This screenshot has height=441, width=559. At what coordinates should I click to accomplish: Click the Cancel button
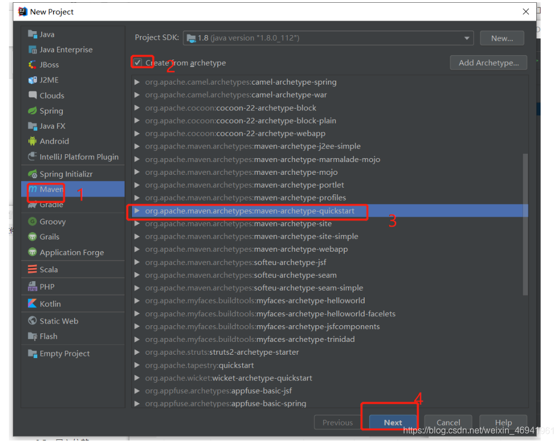point(448,423)
